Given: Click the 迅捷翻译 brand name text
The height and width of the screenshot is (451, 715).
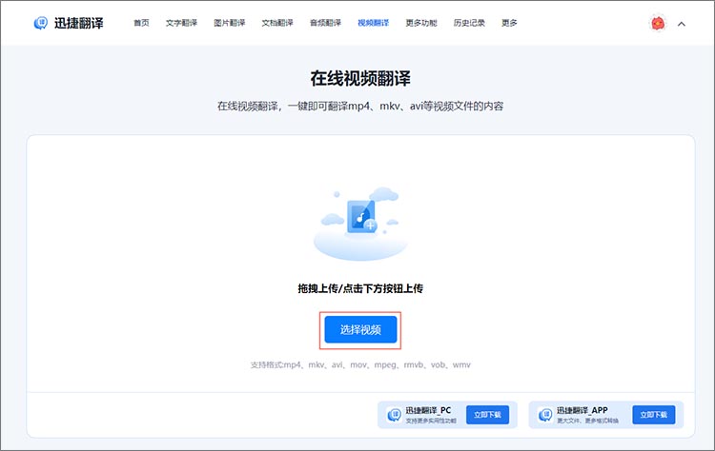Looking at the screenshot, I should pyautogui.click(x=79, y=23).
